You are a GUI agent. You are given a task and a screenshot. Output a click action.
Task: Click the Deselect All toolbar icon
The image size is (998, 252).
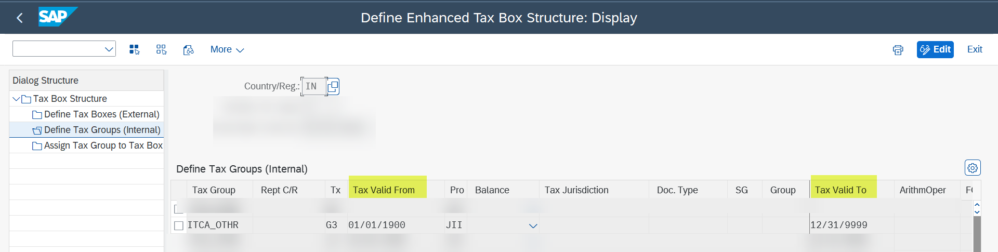tap(162, 49)
